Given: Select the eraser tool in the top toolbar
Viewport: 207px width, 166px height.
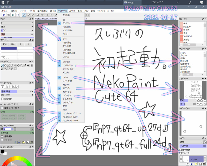Looking at the screenshot, I should [x=28, y=15].
